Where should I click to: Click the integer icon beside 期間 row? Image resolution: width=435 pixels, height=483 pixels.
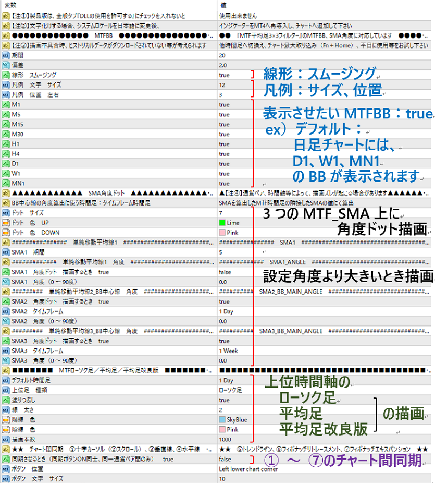6,55
